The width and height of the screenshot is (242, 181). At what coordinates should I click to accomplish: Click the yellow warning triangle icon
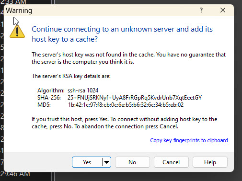[17, 32]
